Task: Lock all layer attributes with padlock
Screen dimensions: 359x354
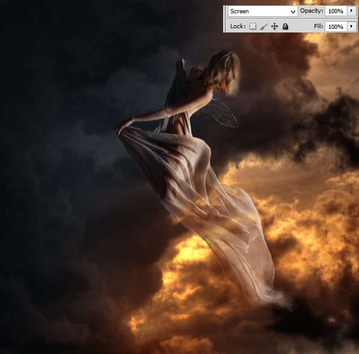Action: click(285, 26)
